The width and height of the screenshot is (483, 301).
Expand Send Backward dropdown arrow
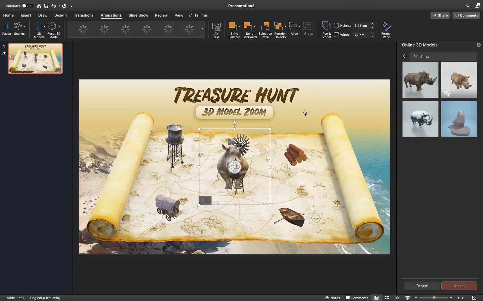255,26
